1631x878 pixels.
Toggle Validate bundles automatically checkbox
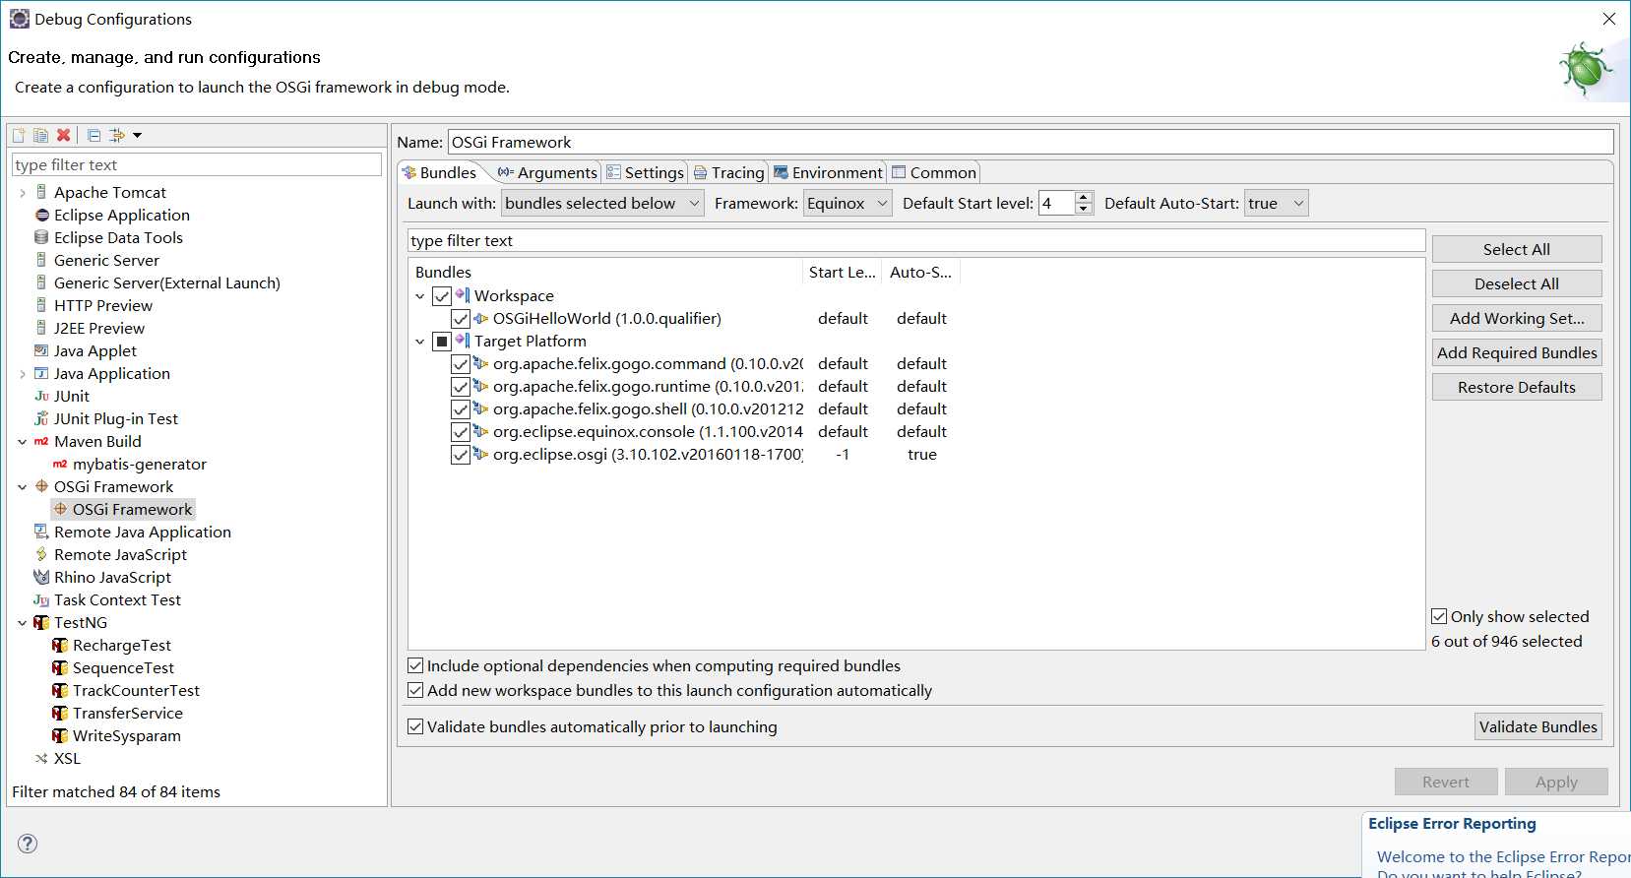[415, 726]
